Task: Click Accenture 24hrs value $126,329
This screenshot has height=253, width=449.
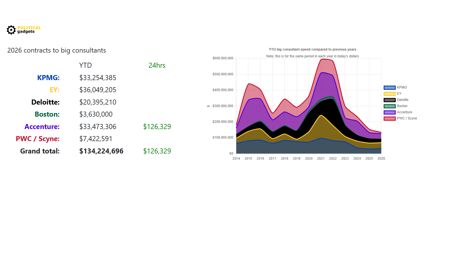Action: pos(157,126)
